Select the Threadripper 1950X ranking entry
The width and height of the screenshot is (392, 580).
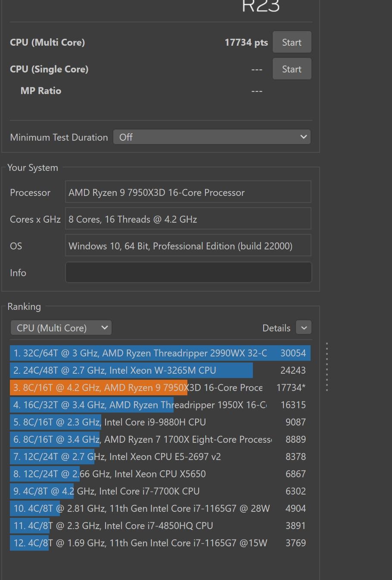tap(159, 405)
